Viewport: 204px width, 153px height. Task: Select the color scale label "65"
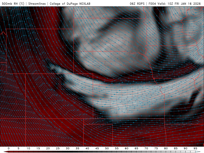[136, 148]
